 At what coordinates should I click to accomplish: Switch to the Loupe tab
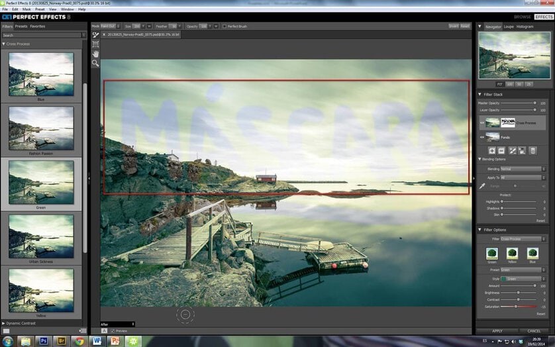509,26
